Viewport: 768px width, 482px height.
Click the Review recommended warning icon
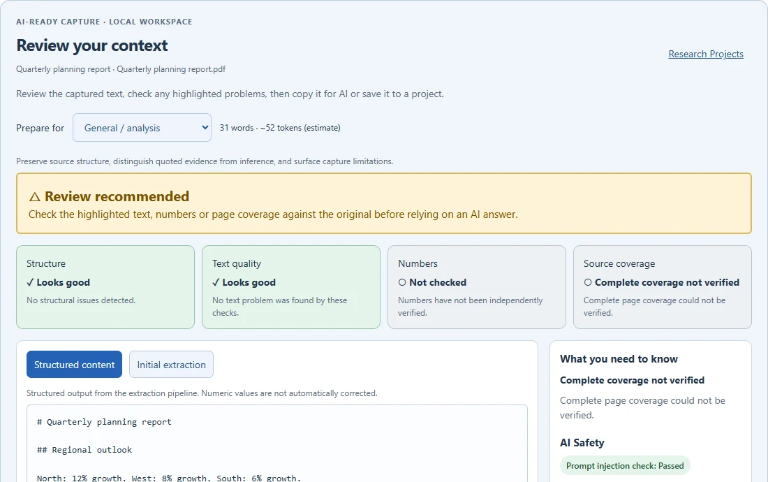pyautogui.click(x=34, y=197)
